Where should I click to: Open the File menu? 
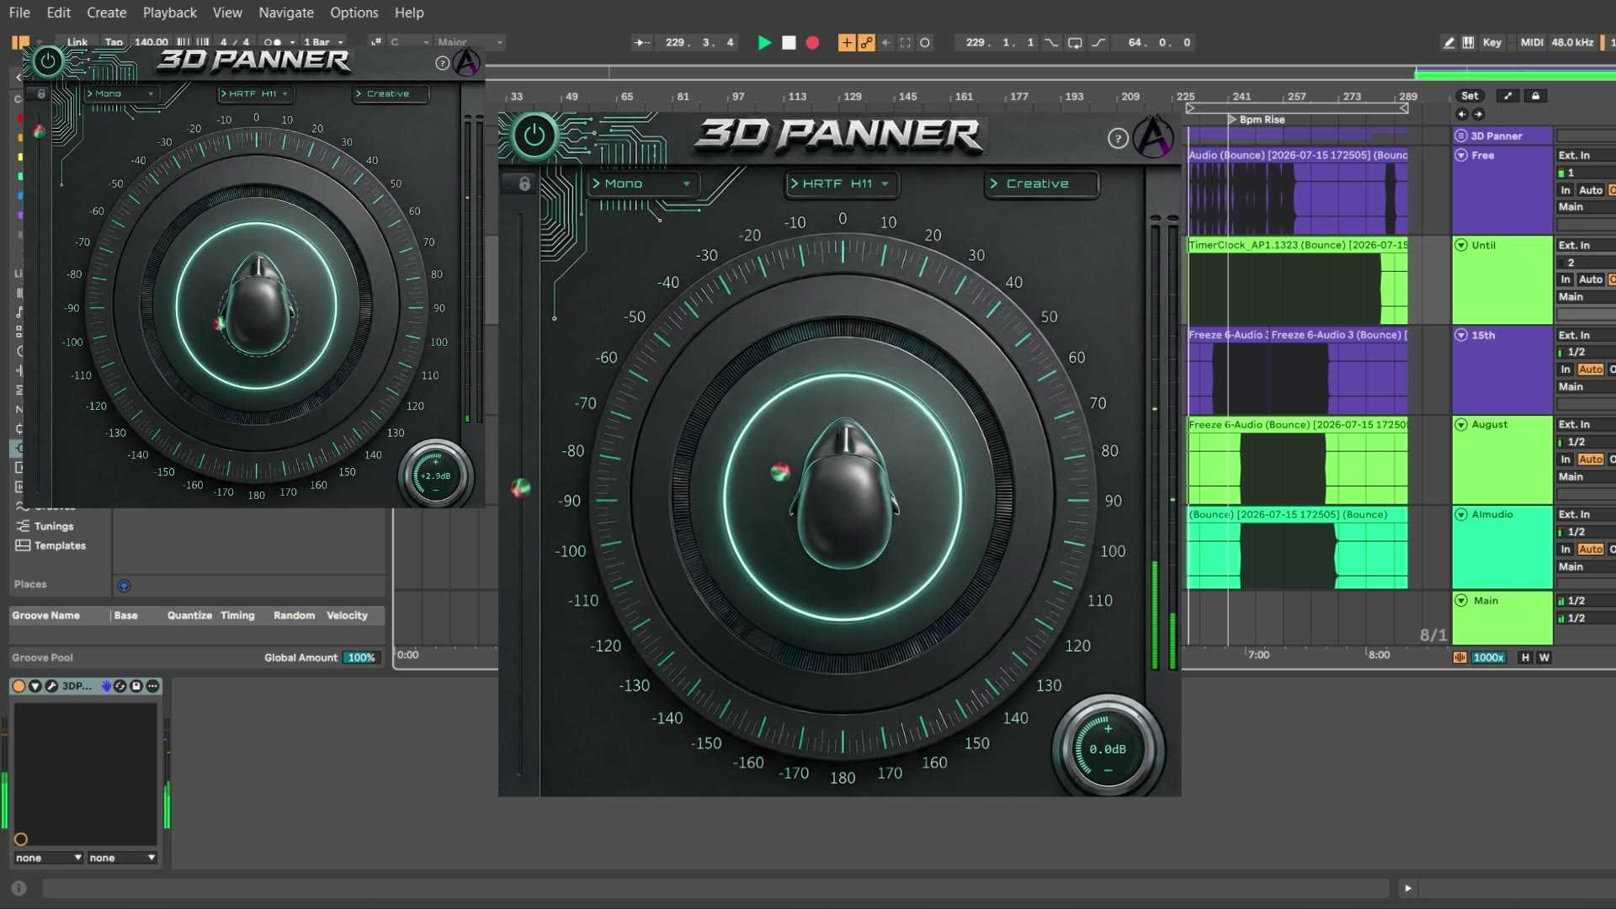[19, 13]
